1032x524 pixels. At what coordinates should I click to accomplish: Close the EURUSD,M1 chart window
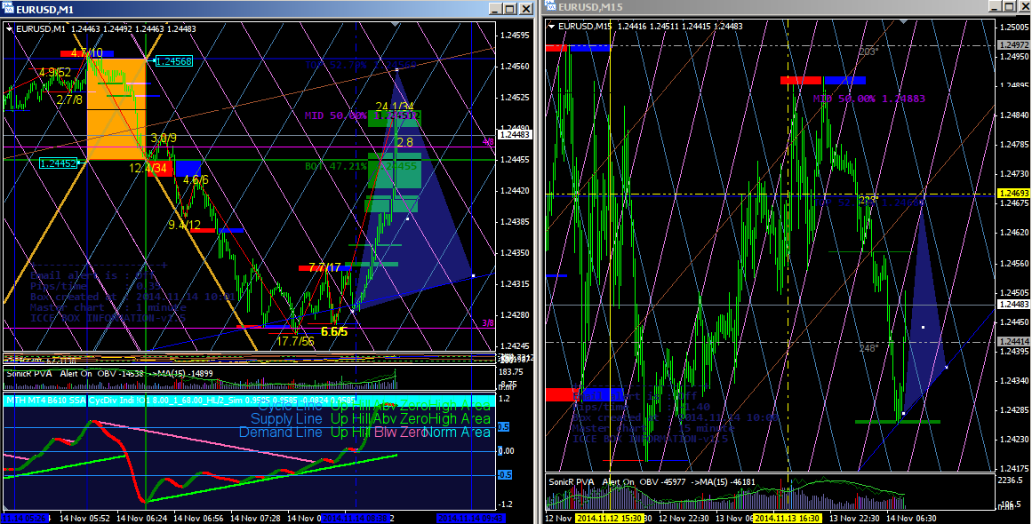[526, 9]
